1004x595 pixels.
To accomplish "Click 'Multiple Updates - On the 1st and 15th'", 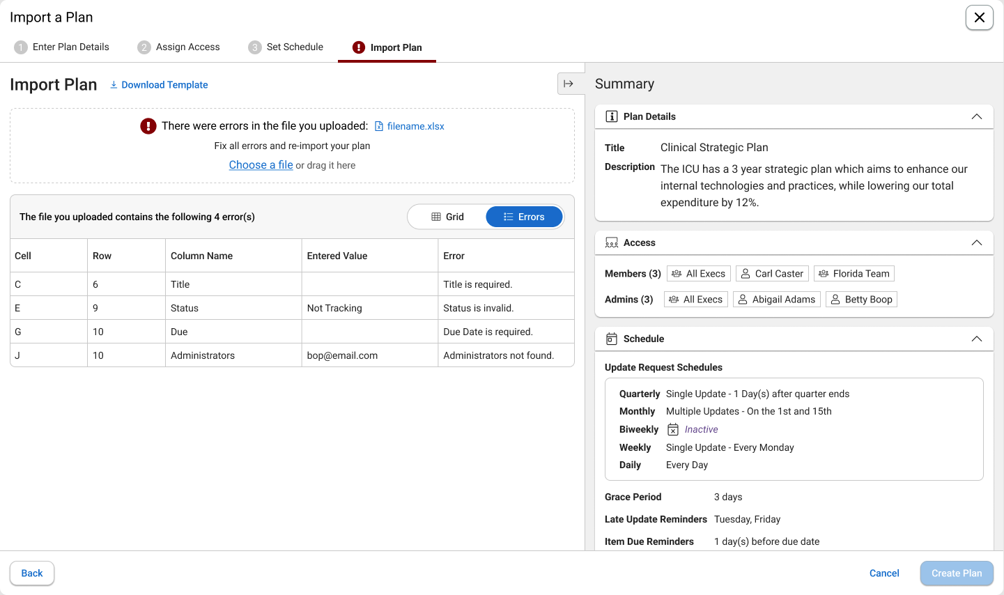I will (x=749, y=411).
